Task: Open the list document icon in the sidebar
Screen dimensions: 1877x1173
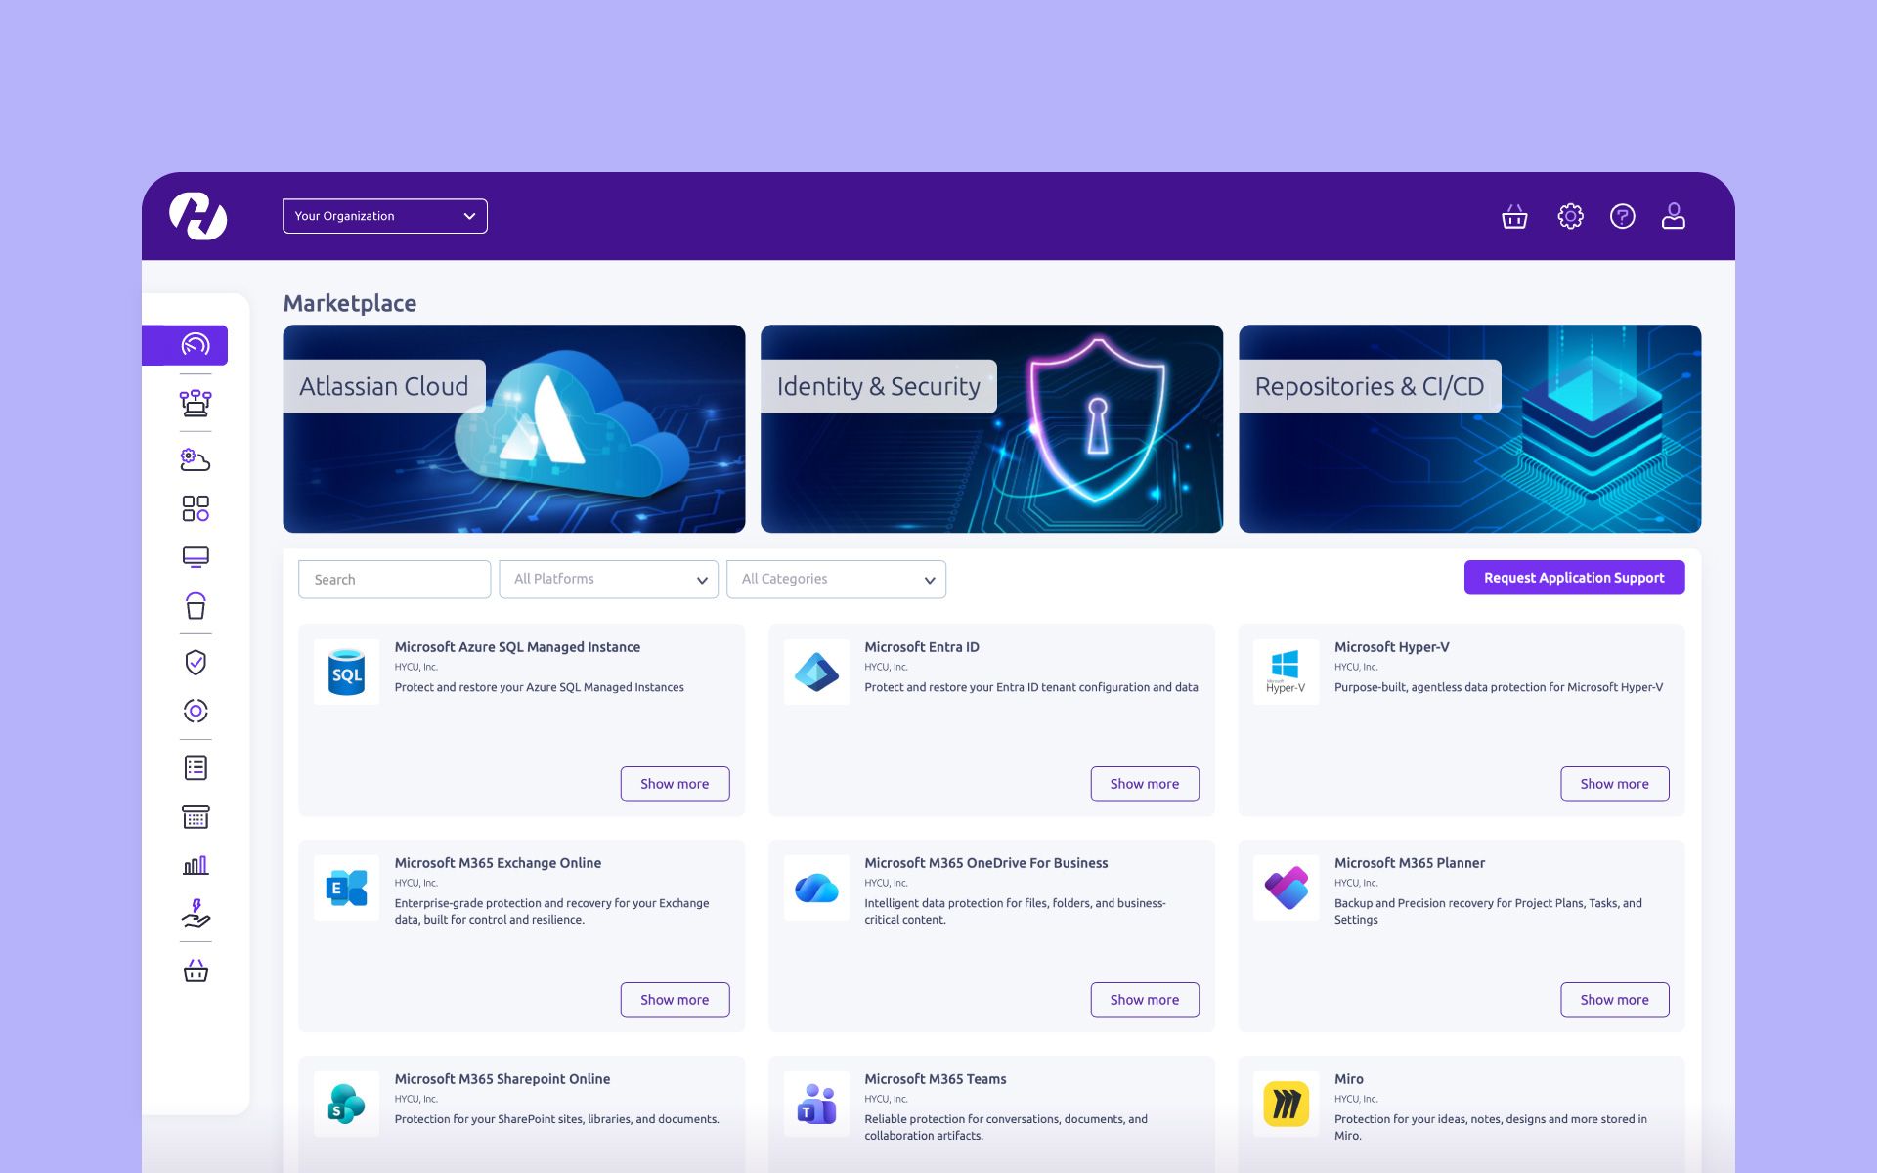Action: (x=196, y=768)
